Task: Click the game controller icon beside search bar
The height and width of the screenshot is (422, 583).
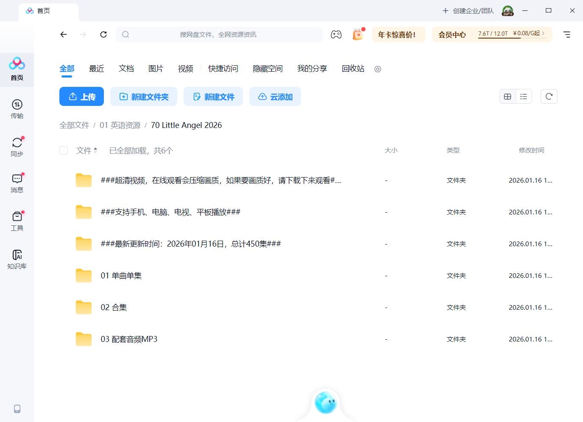Action: pos(336,34)
